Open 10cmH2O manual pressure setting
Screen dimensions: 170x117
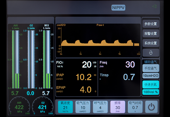coord(150,76)
